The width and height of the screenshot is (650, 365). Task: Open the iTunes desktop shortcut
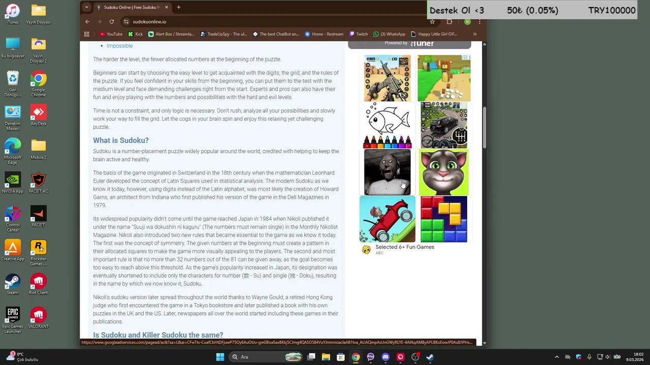click(13, 14)
